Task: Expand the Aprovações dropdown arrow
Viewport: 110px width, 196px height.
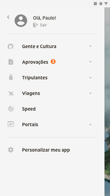Action: (x=90, y=62)
